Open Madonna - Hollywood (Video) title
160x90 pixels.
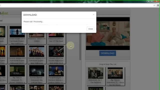pyautogui.click(x=37, y=40)
